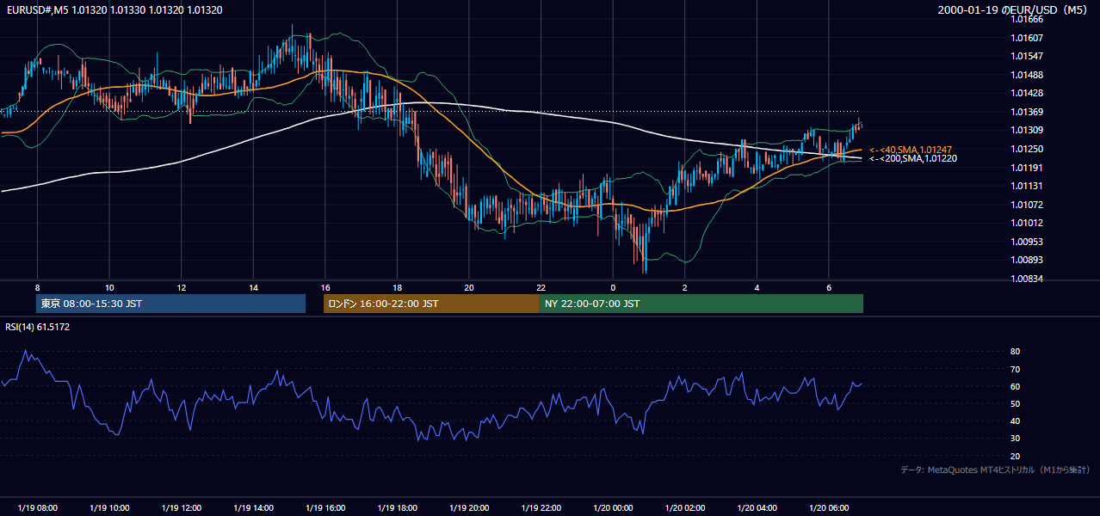Click the 1/19 10:00 time label
The width and height of the screenshot is (1100, 516).
coord(109,507)
